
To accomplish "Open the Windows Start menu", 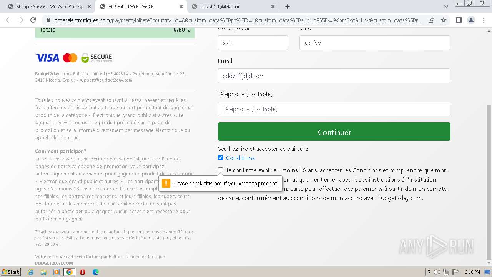I will (x=10, y=272).
